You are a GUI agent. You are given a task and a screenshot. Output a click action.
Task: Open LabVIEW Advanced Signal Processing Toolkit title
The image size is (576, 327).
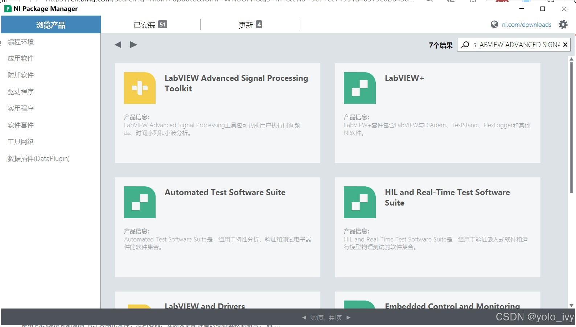pyautogui.click(x=236, y=83)
